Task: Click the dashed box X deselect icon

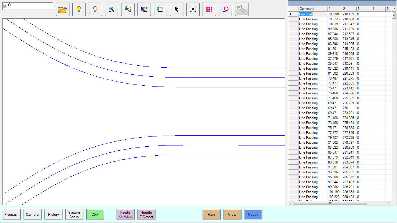Action: coord(193,9)
